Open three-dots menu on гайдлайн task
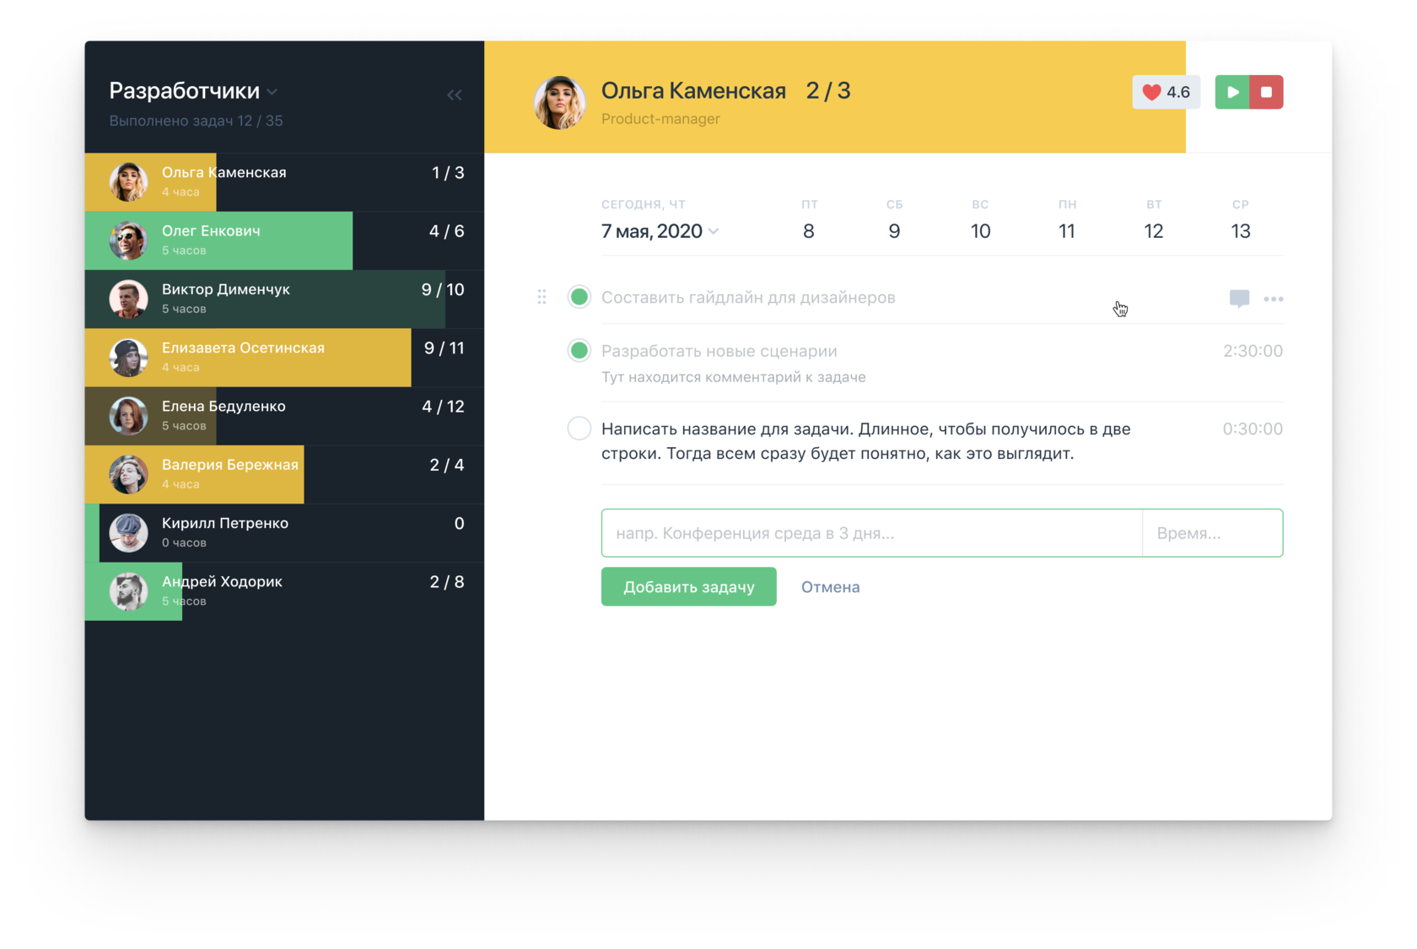This screenshot has width=1417, height=949. click(1274, 299)
